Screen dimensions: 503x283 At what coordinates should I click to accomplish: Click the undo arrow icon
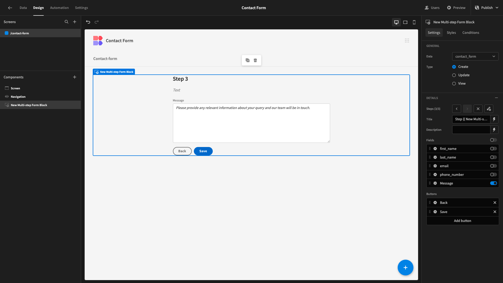tap(88, 22)
